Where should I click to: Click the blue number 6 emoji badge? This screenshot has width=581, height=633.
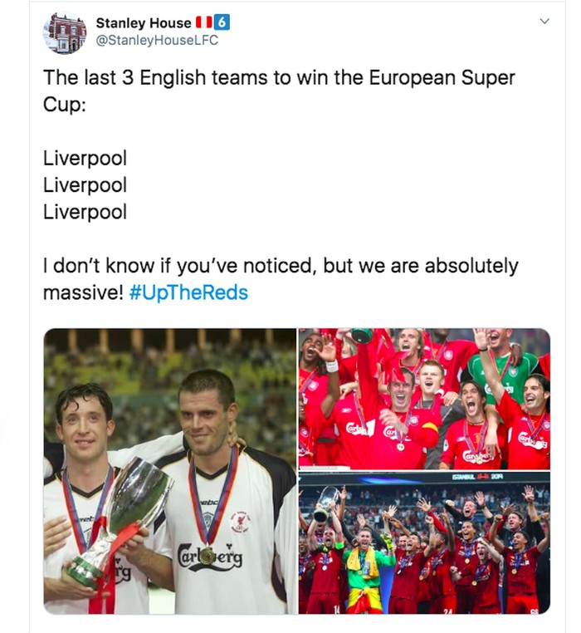point(222,22)
